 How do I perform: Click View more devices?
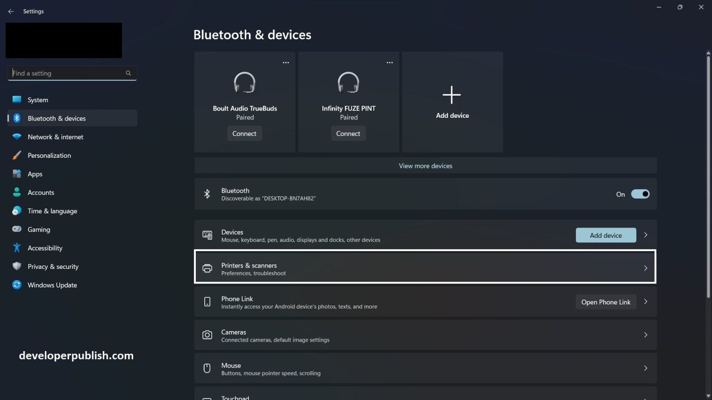pos(425,165)
